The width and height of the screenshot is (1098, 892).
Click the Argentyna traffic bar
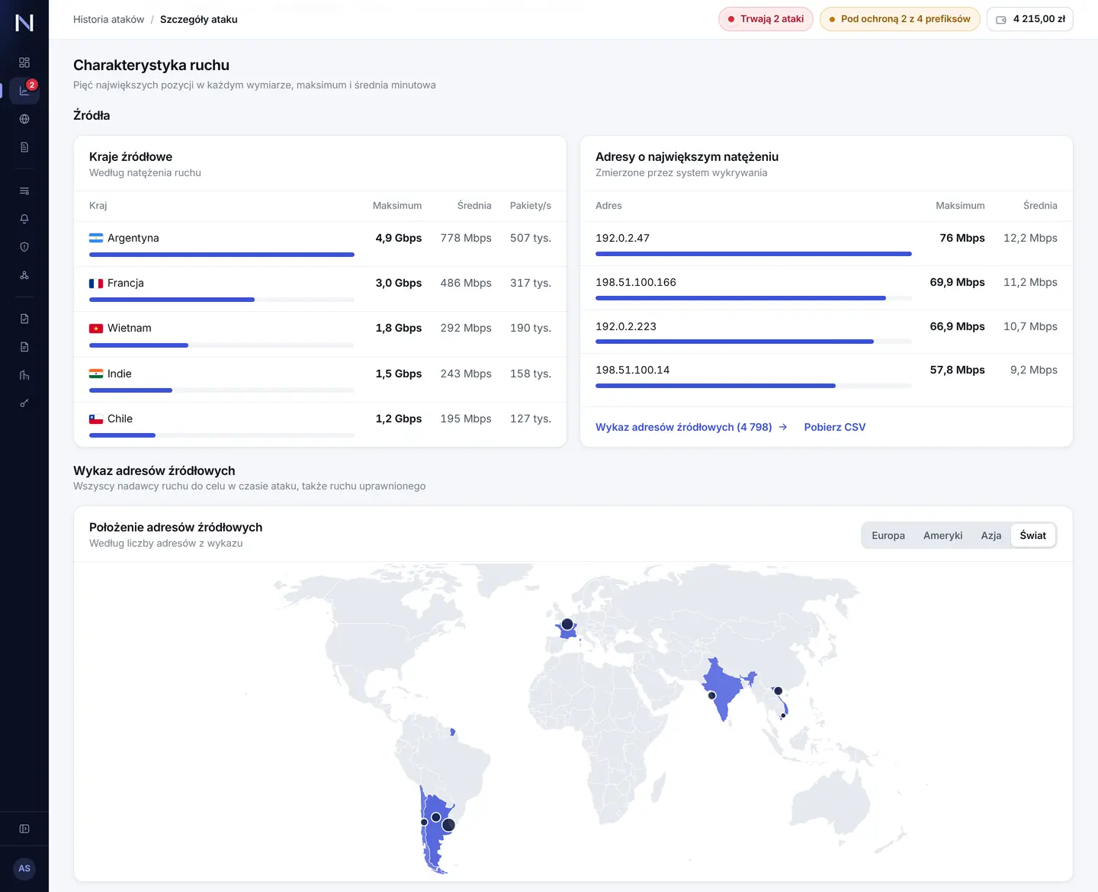[x=222, y=255]
